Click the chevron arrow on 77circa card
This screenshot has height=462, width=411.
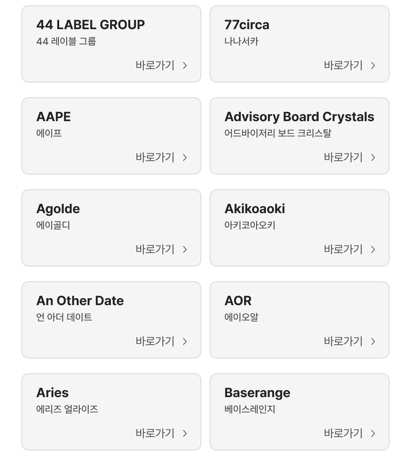[373, 66]
